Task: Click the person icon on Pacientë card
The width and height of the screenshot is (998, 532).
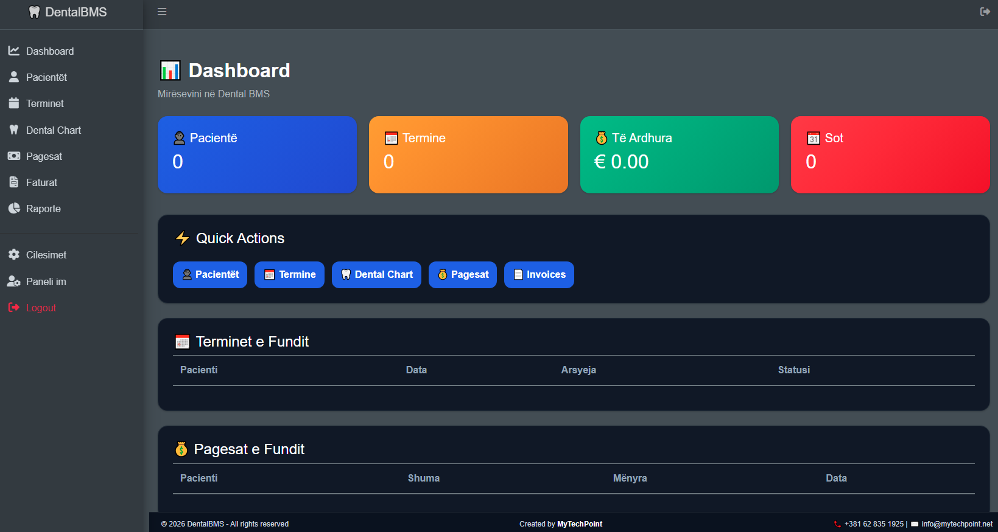Action: 179,138
